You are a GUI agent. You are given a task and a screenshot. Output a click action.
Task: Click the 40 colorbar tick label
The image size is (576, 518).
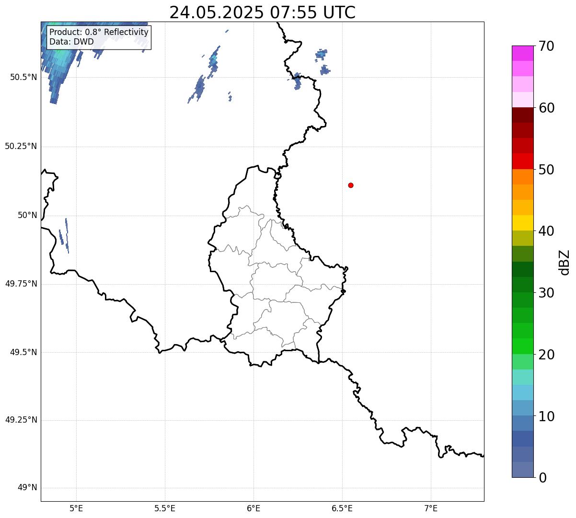coord(546,231)
